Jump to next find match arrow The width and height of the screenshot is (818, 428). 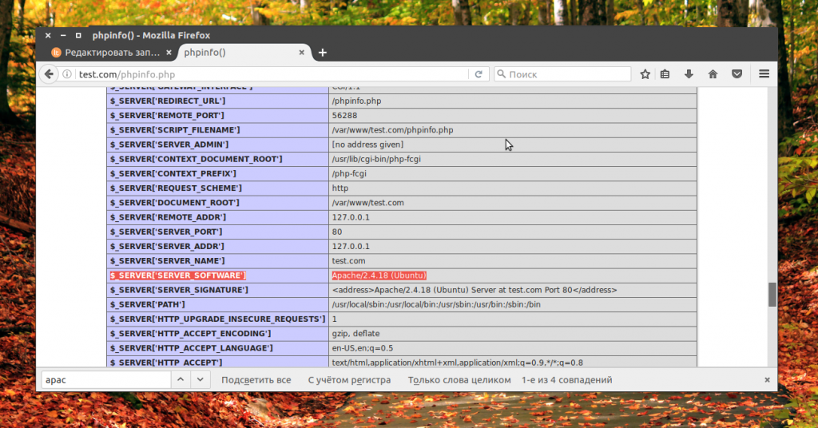tap(201, 380)
